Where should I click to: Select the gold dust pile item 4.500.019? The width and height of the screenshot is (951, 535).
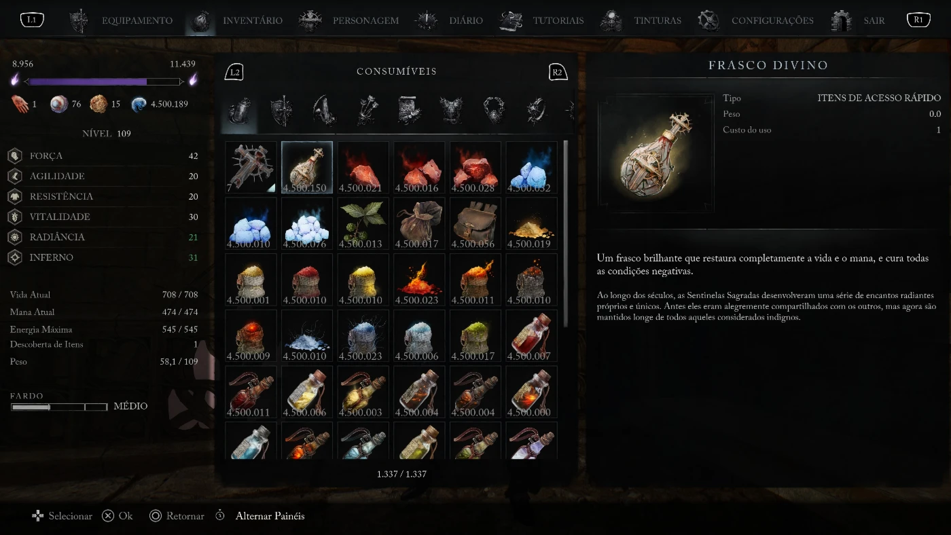pyautogui.click(x=532, y=223)
